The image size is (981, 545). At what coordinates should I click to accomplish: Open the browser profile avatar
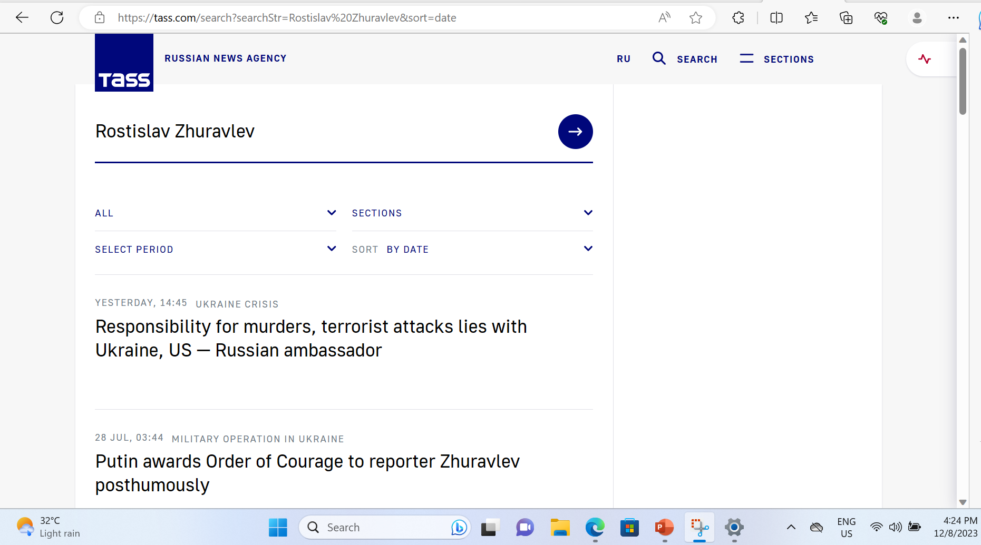[x=917, y=18]
